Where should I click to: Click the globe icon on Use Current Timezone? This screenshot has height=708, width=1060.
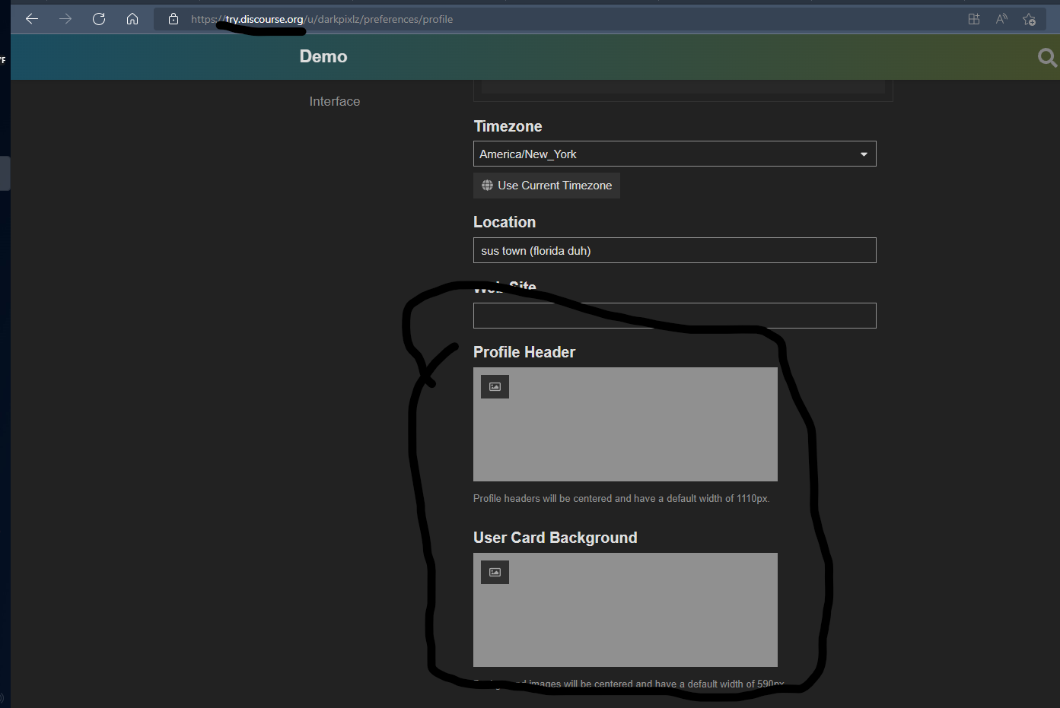tap(487, 185)
